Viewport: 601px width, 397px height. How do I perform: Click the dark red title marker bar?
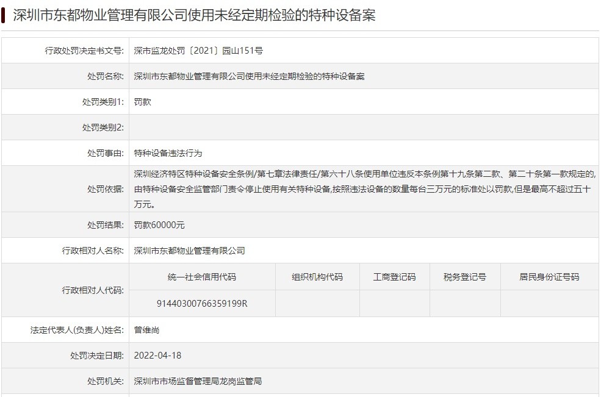pyautogui.click(x=4, y=15)
